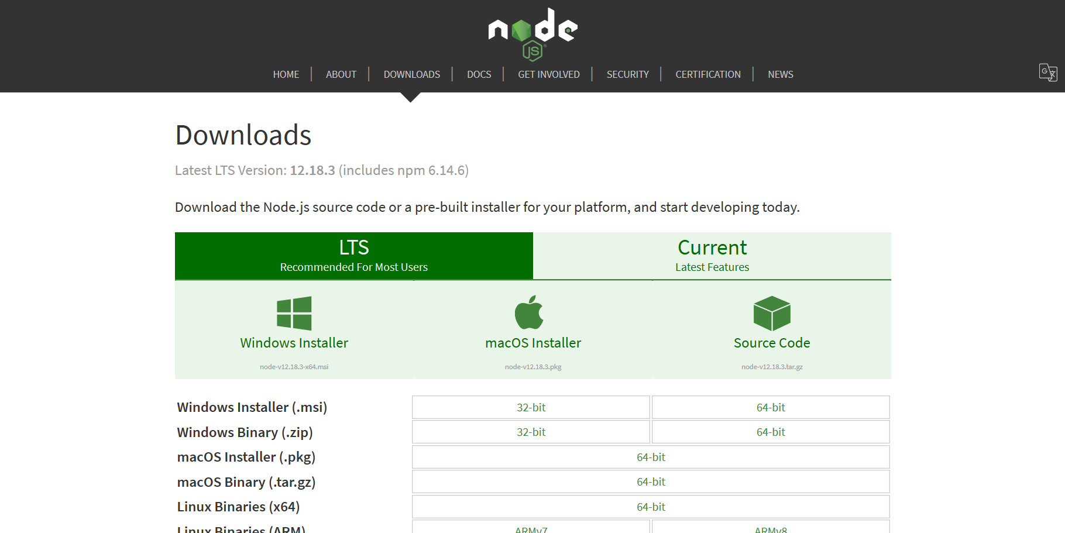
Task: Click the Node.js logo
Action: pos(533,34)
